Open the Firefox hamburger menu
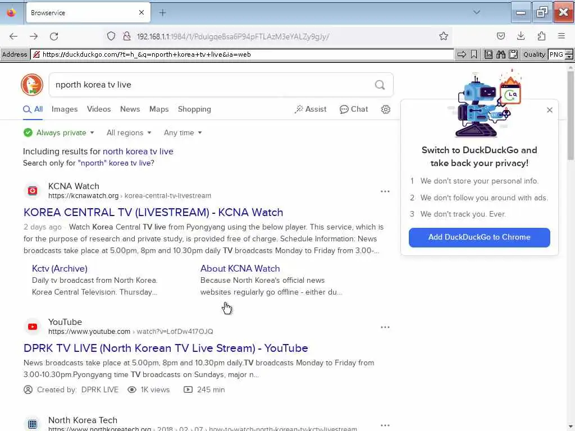This screenshot has width=575, height=431. 562,36
